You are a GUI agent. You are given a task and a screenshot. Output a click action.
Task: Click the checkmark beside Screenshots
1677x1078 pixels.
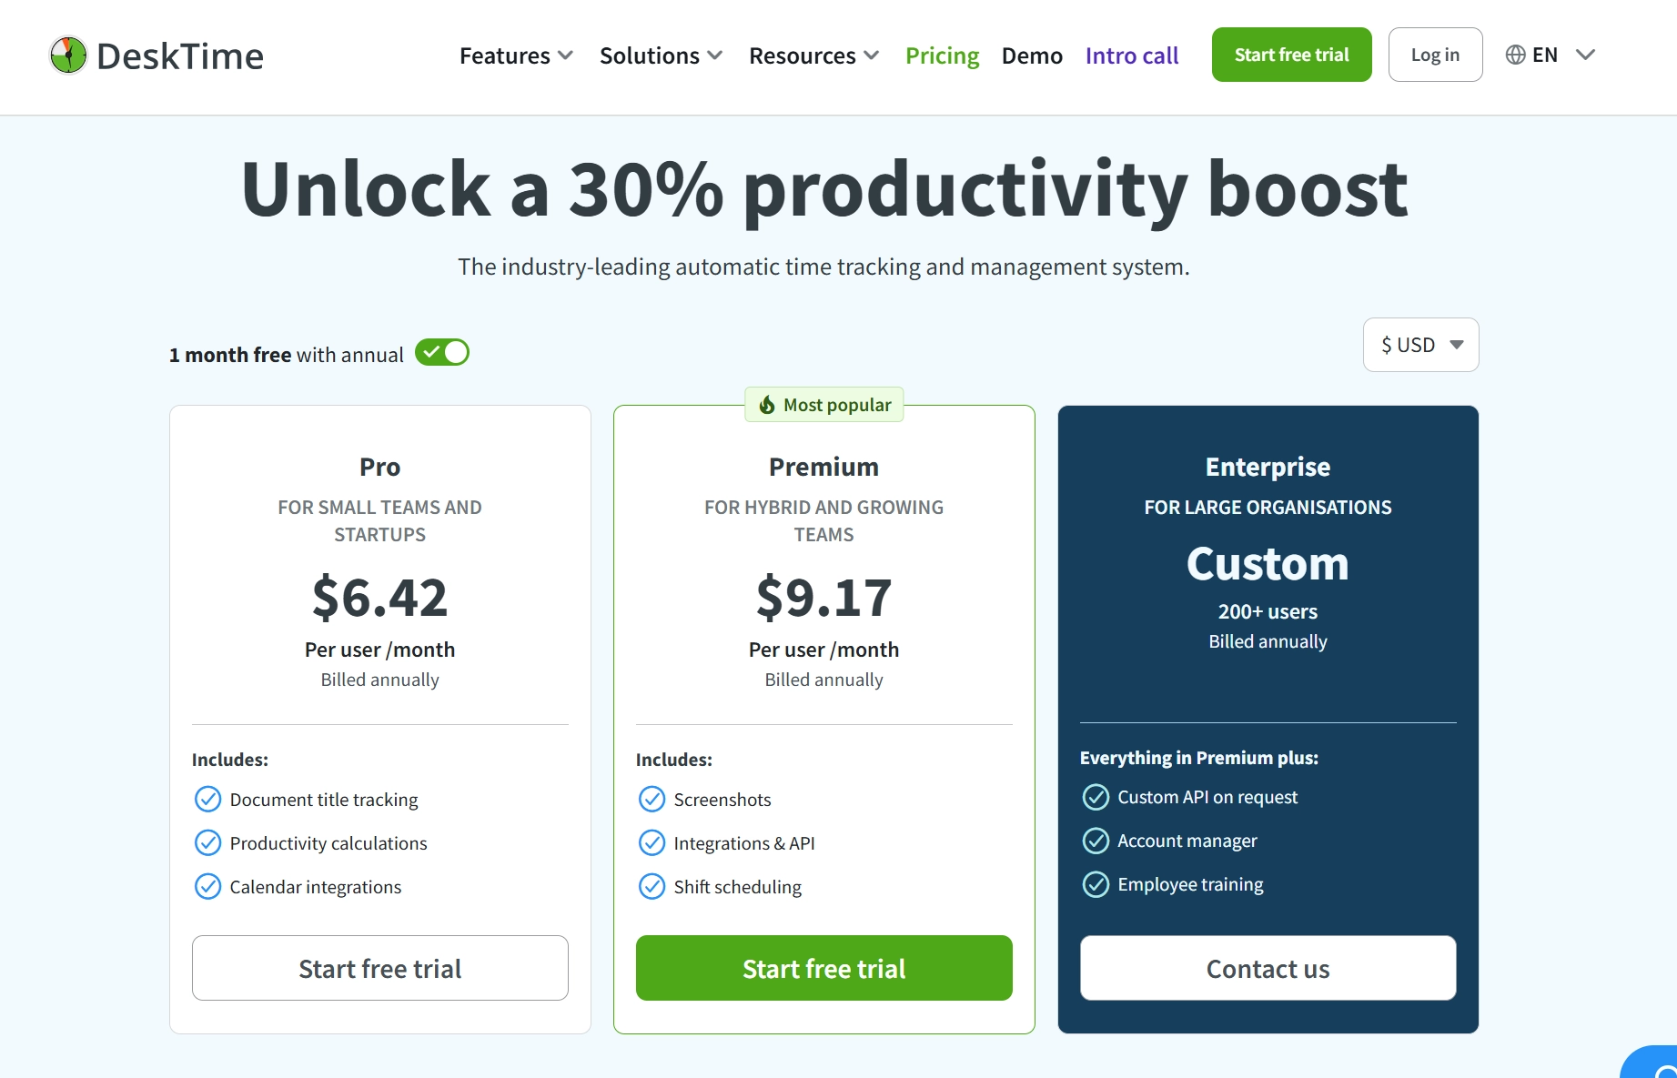pyautogui.click(x=652, y=799)
